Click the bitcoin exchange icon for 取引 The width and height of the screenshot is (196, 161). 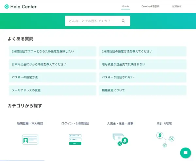point(165,139)
